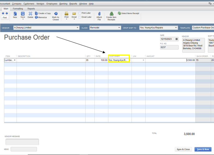
Task: Open the Customers menu
Action: coord(29,4)
